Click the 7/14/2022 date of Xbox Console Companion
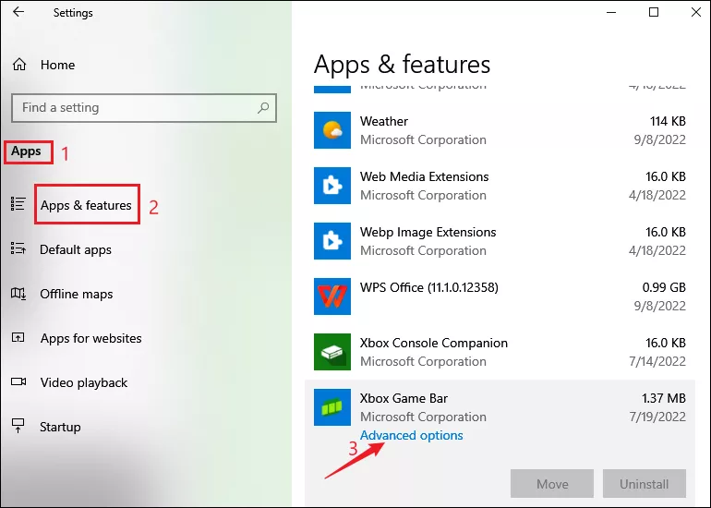The image size is (711, 508). 657,361
